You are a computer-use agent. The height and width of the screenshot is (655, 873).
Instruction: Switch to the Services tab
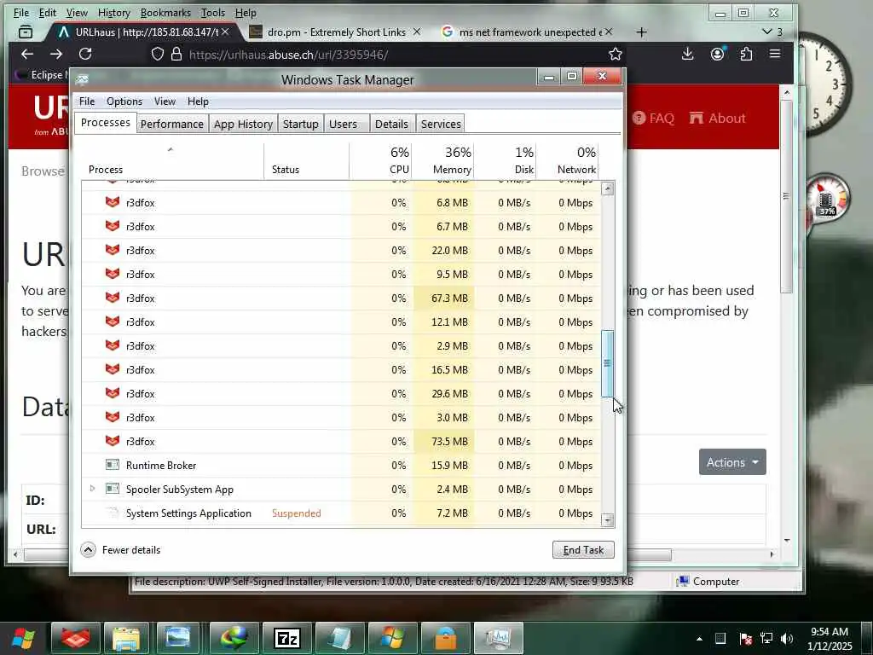(441, 124)
